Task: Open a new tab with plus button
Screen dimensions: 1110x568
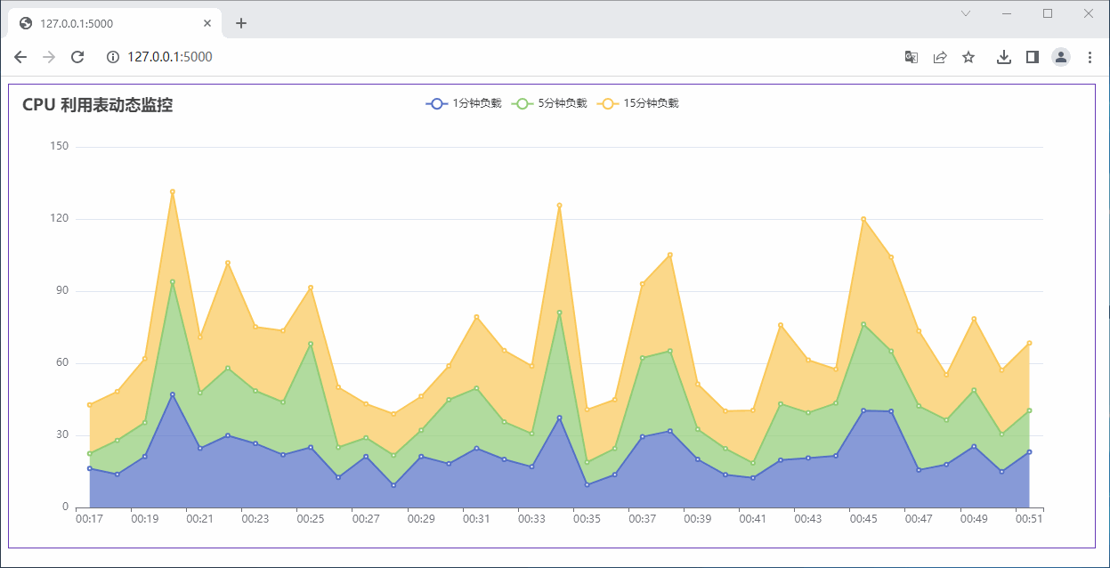Action: click(x=241, y=23)
